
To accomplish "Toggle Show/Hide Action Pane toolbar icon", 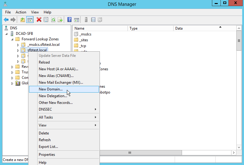I will click(x=77, y=20).
